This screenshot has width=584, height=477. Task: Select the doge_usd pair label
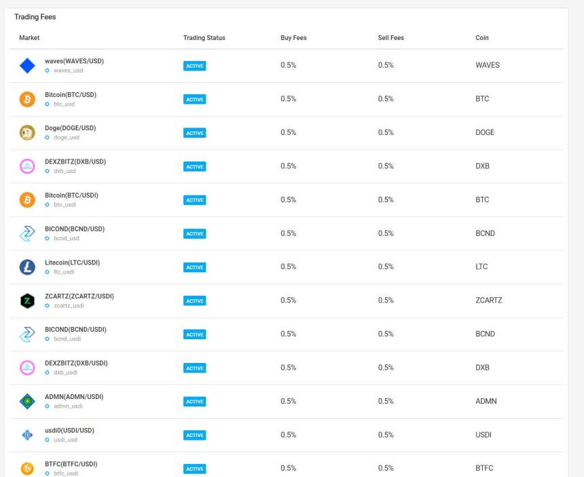[66, 137]
